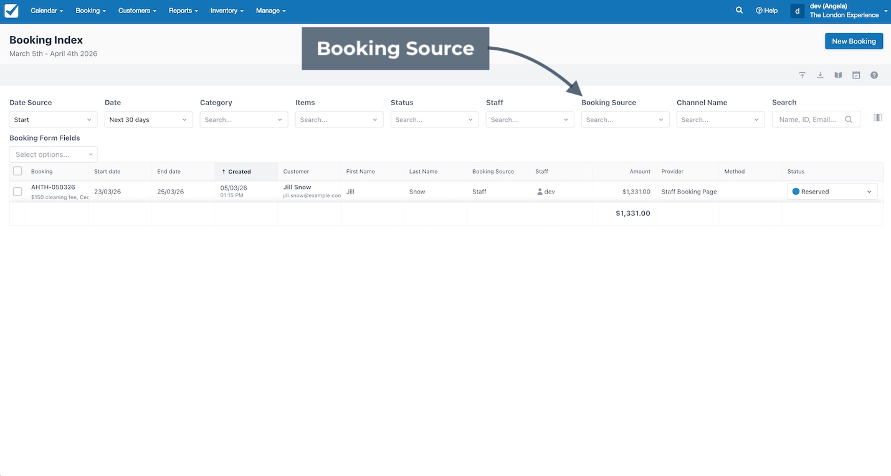This screenshot has width=891, height=476.
Task: Change the Reserved status dropdown in row
Action: click(x=832, y=192)
